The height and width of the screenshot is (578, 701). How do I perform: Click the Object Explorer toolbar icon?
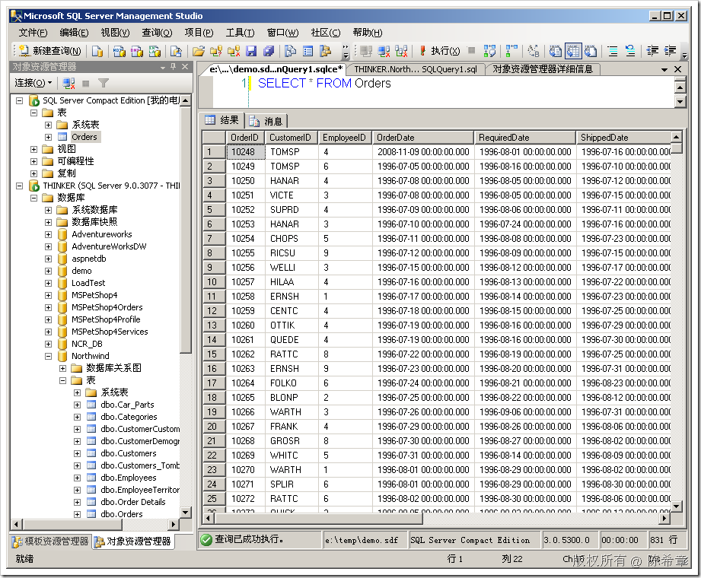[x=326, y=51]
